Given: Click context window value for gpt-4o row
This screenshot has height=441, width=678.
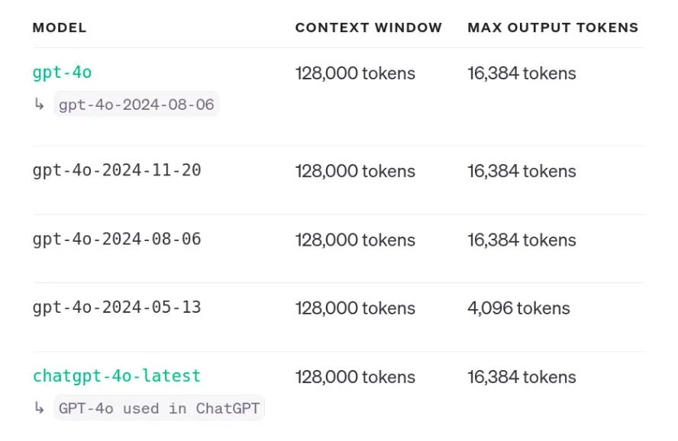Looking at the screenshot, I should coord(355,73).
